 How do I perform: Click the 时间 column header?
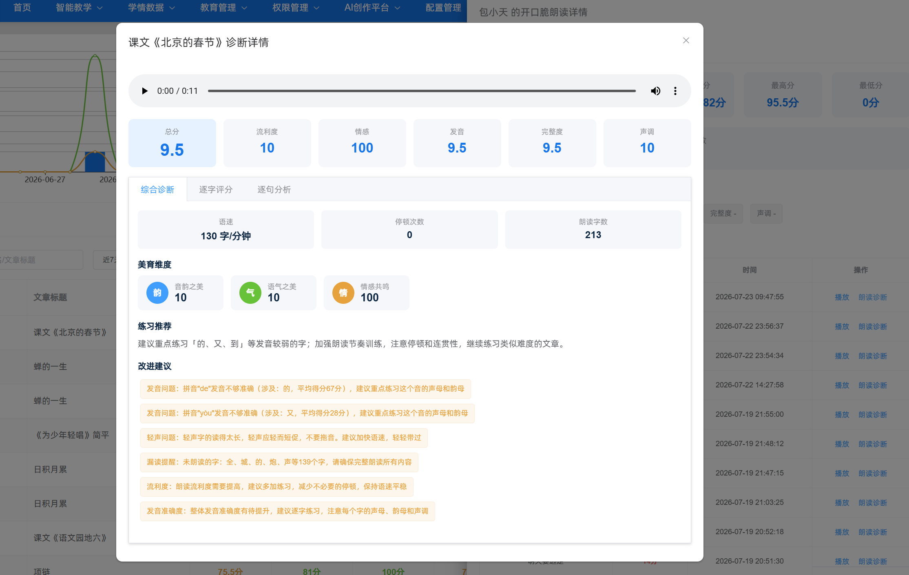click(x=750, y=270)
